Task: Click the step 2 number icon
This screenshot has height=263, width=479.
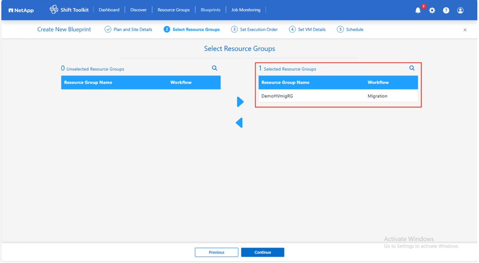Action: 168,29
